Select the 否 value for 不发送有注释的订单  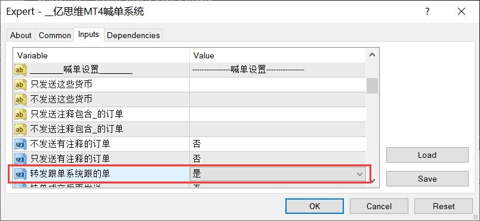point(197,144)
